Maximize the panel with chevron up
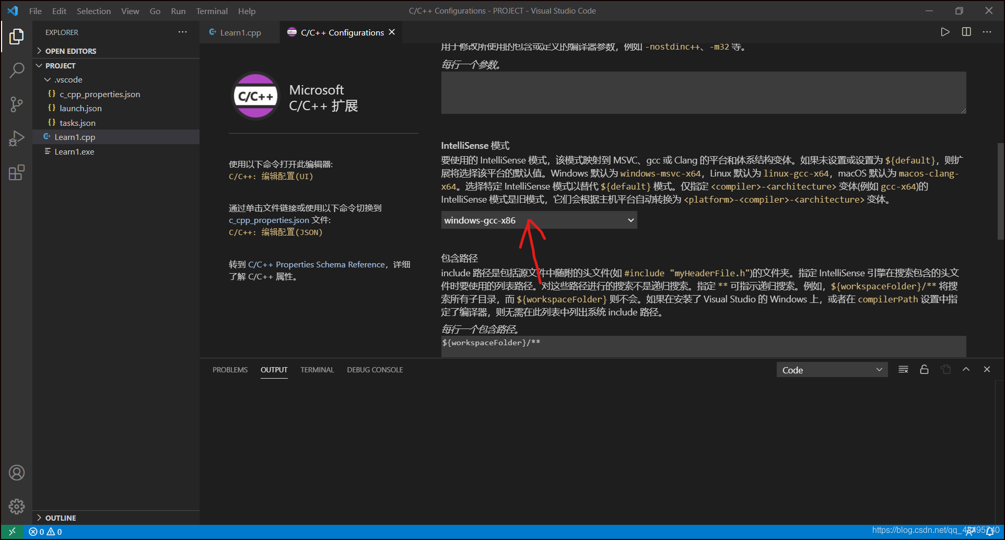The width and height of the screenshot is (1005, 540). click(966, 369)
